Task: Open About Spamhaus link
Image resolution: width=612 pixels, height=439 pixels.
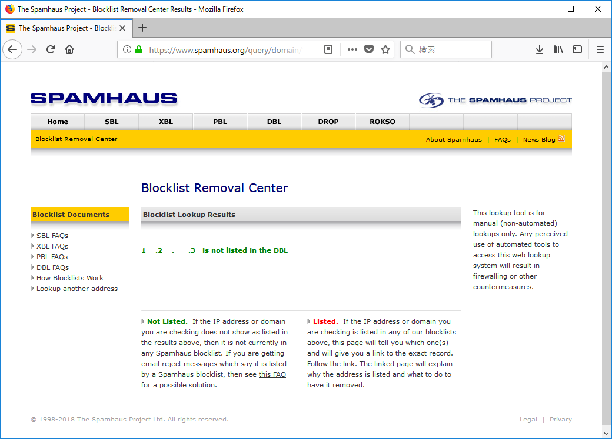Action: (454, 140)
